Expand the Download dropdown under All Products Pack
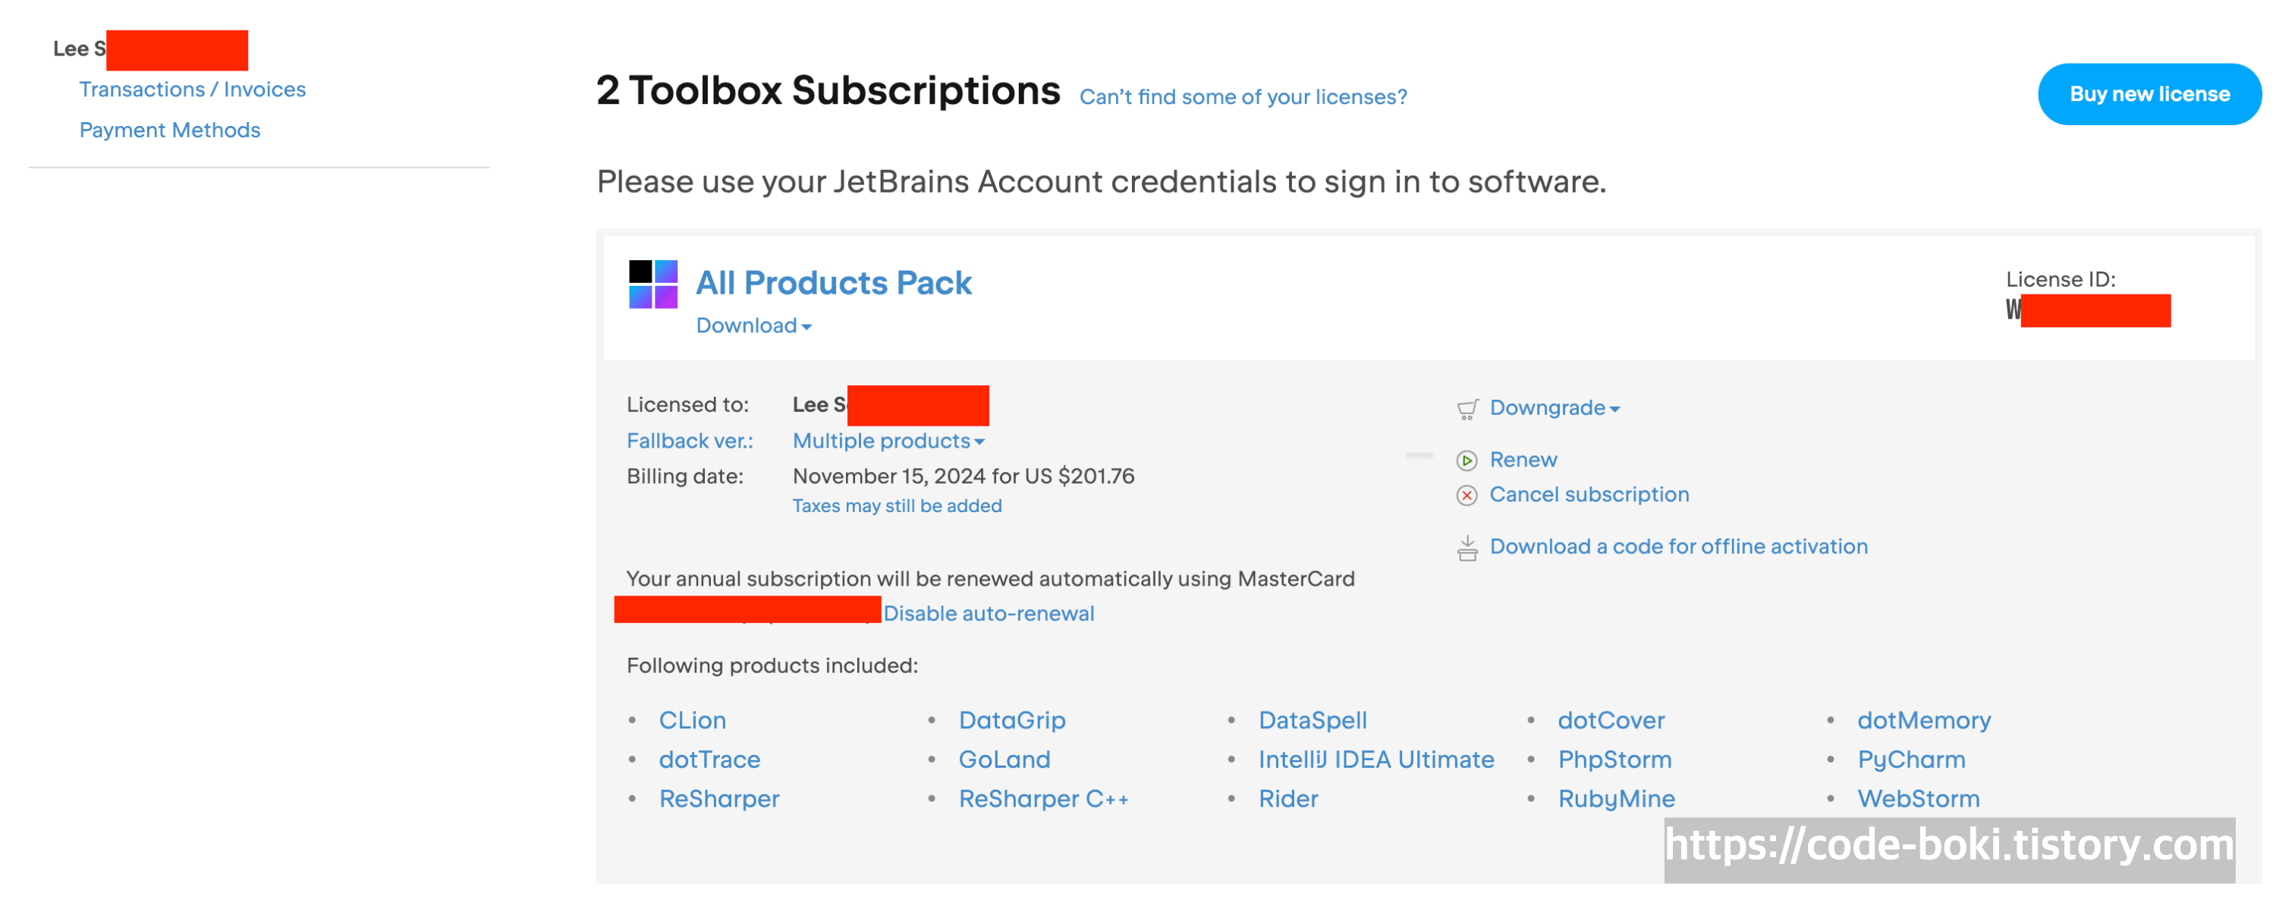 click(x=753, y=326)
